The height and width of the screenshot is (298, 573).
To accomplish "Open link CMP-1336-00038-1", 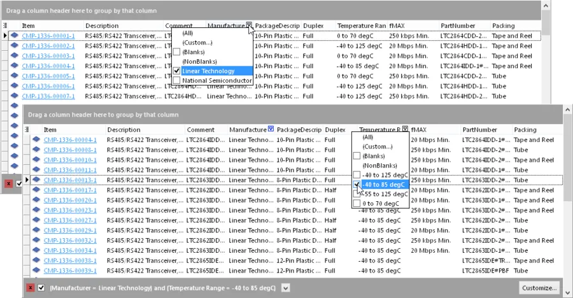I will (70, 260).
